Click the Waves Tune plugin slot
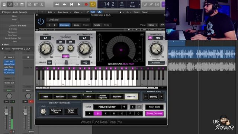This screenshot has width=238, height=134. (x=9, y=64)
